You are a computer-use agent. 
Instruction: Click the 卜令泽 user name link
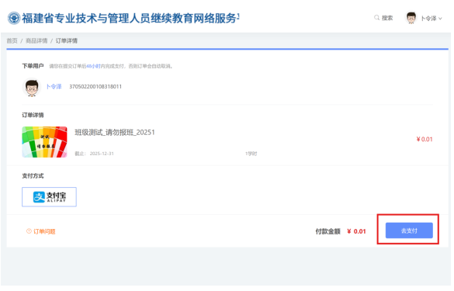click(x=54, y=87)
